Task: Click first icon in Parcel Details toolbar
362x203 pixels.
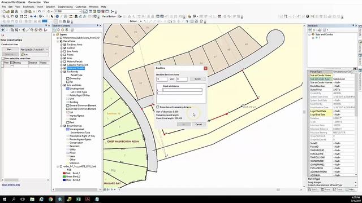Action: [3, 30]
